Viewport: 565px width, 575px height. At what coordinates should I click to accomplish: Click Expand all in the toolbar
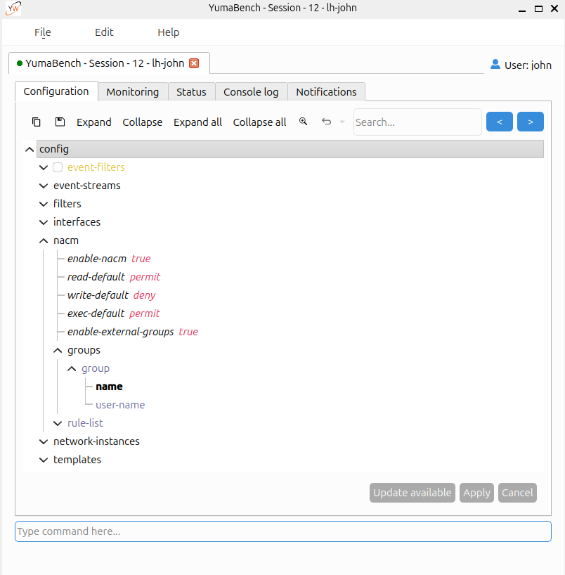click(x=197, y=122)
